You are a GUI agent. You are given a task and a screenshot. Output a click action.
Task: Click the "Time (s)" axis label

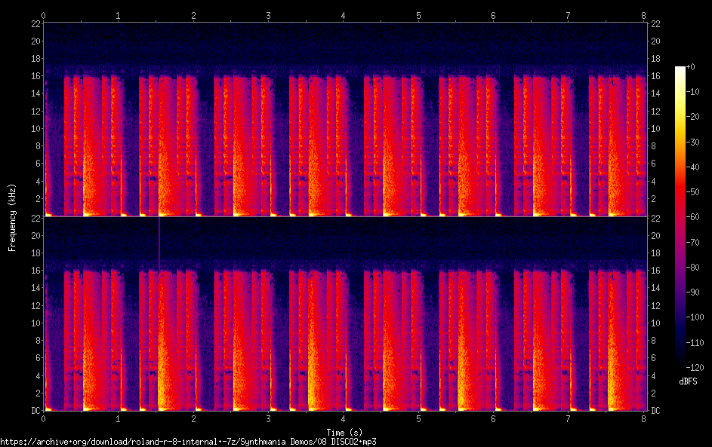point(344,433)
